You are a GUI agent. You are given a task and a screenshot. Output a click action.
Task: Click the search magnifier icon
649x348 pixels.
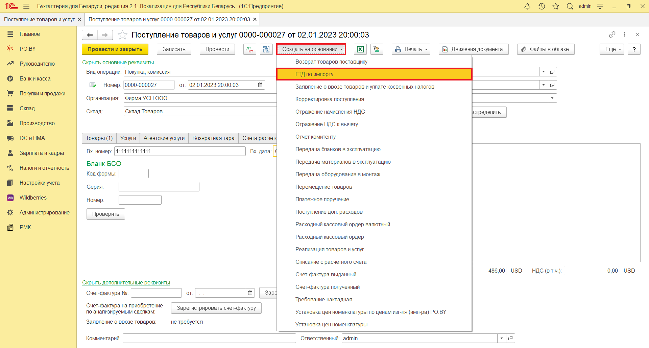(570, 6)
